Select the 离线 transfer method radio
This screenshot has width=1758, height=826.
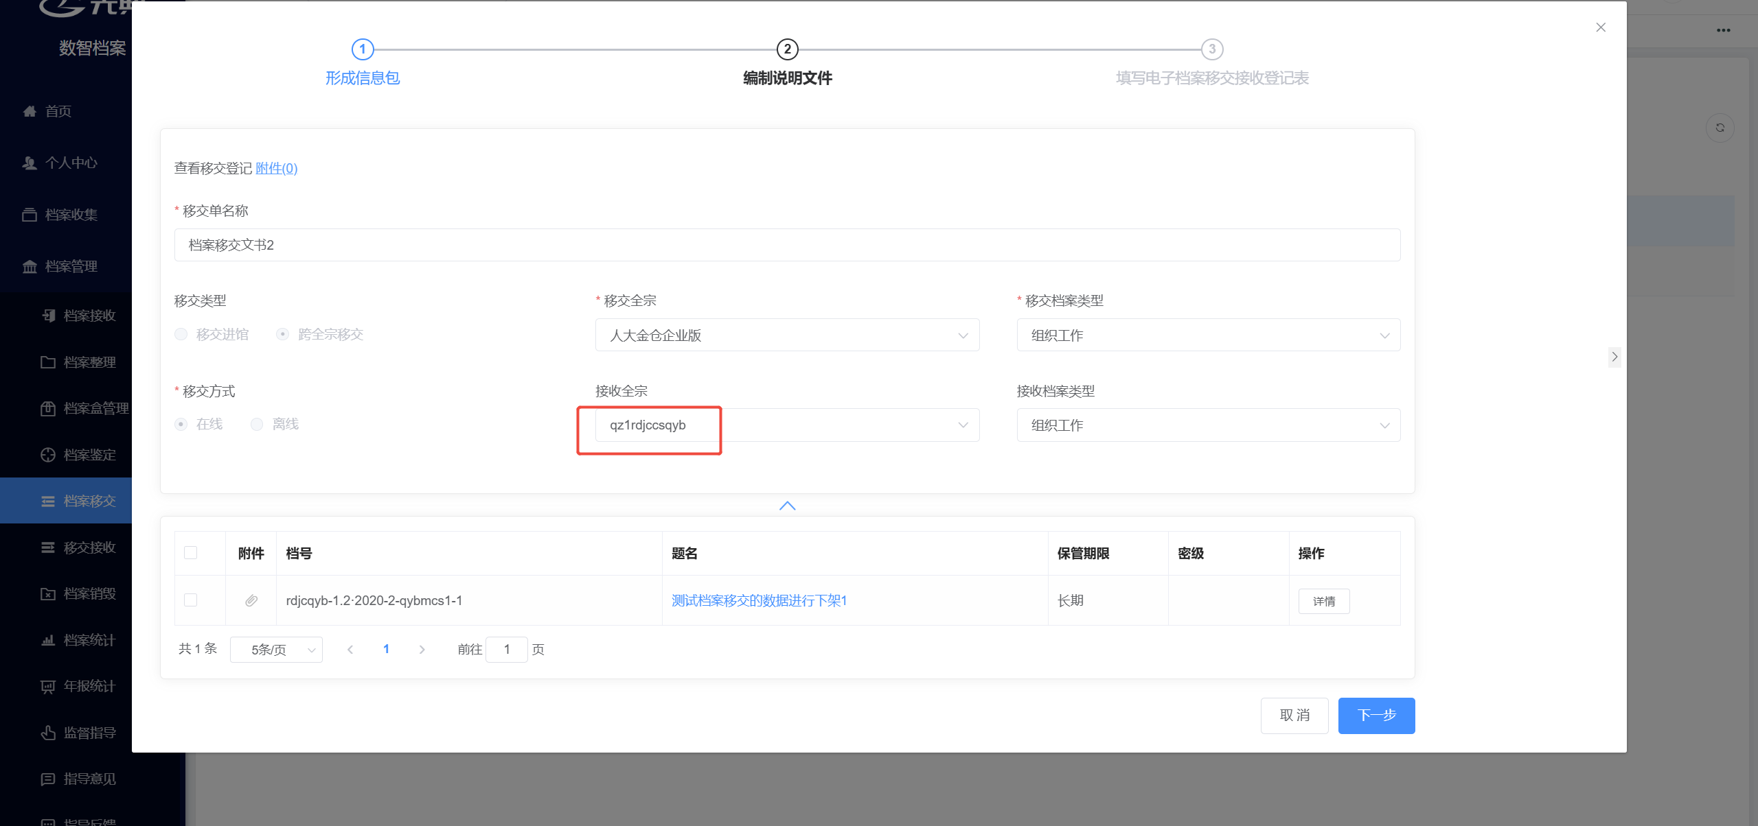point(257,424)
